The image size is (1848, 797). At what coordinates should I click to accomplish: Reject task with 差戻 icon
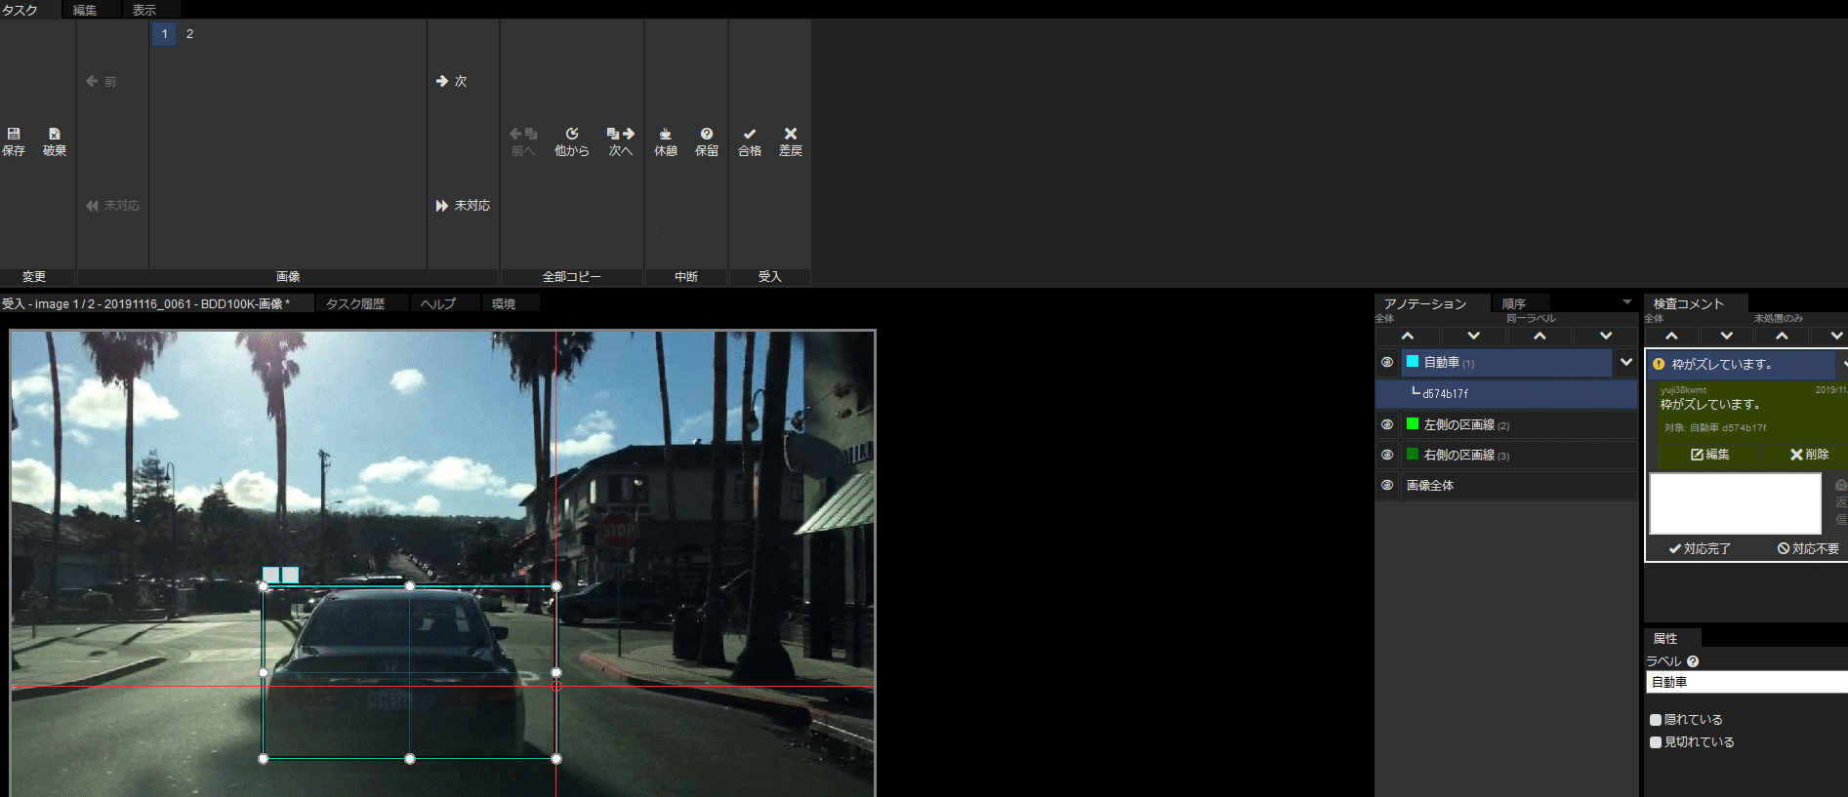click(x=791, y=141)
